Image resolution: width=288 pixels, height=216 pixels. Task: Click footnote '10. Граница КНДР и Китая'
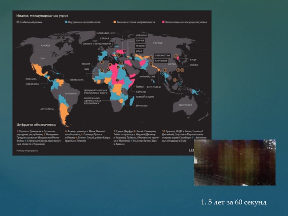(x=177, y=131)
